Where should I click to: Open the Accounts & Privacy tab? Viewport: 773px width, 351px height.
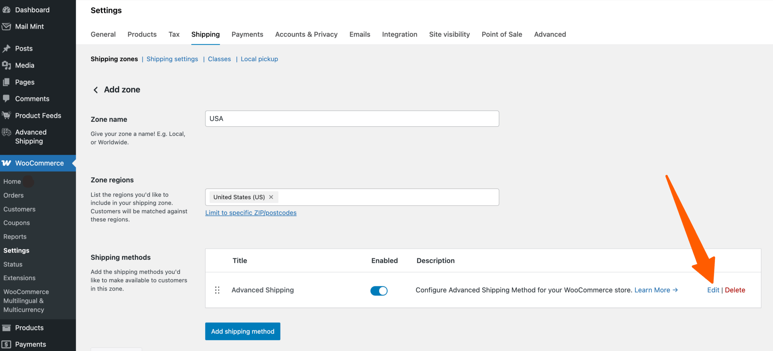[x=306, y=34]
